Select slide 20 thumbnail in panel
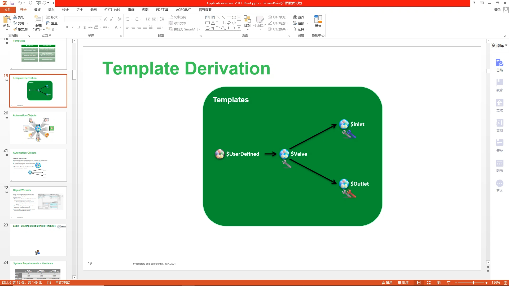 point(38,127)
